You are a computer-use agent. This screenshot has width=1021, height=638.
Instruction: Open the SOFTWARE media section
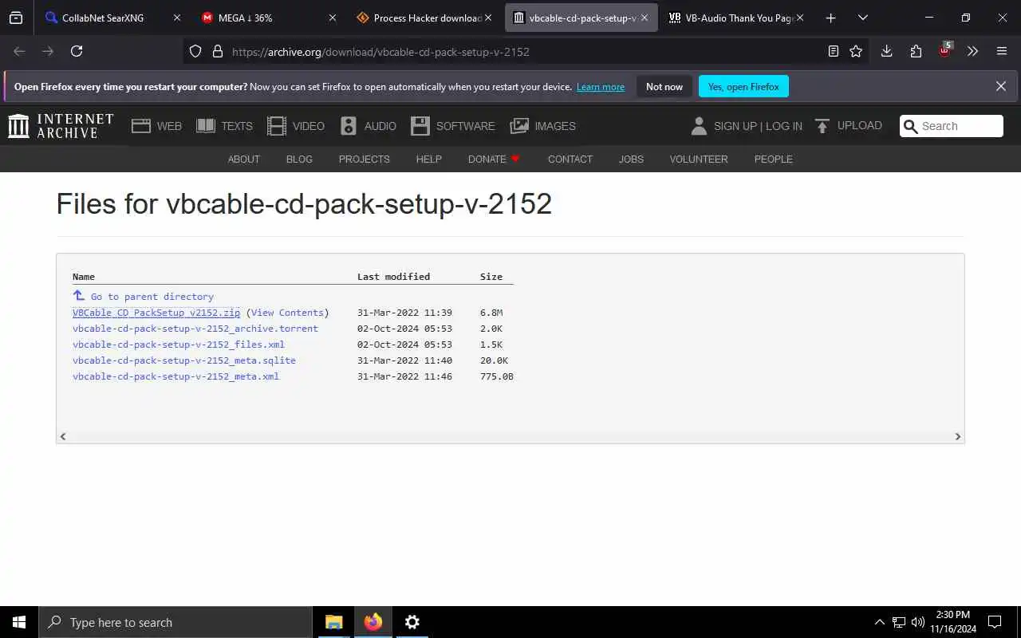click(453, 126)
